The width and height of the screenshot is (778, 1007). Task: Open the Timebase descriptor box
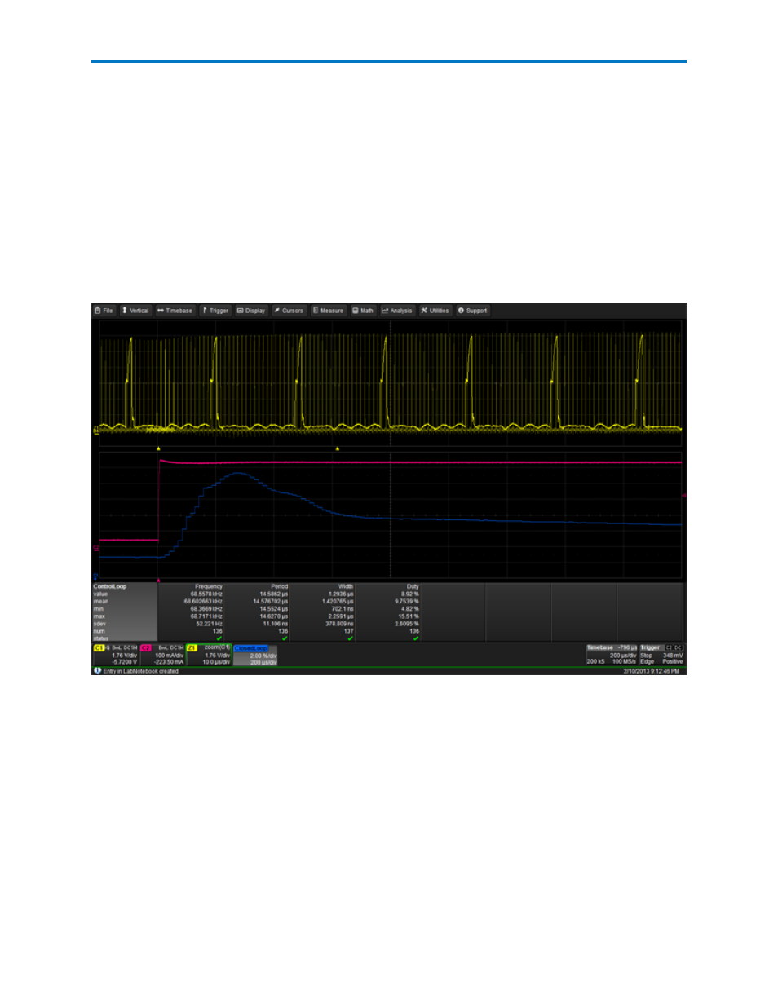click(x=612, y=655)
